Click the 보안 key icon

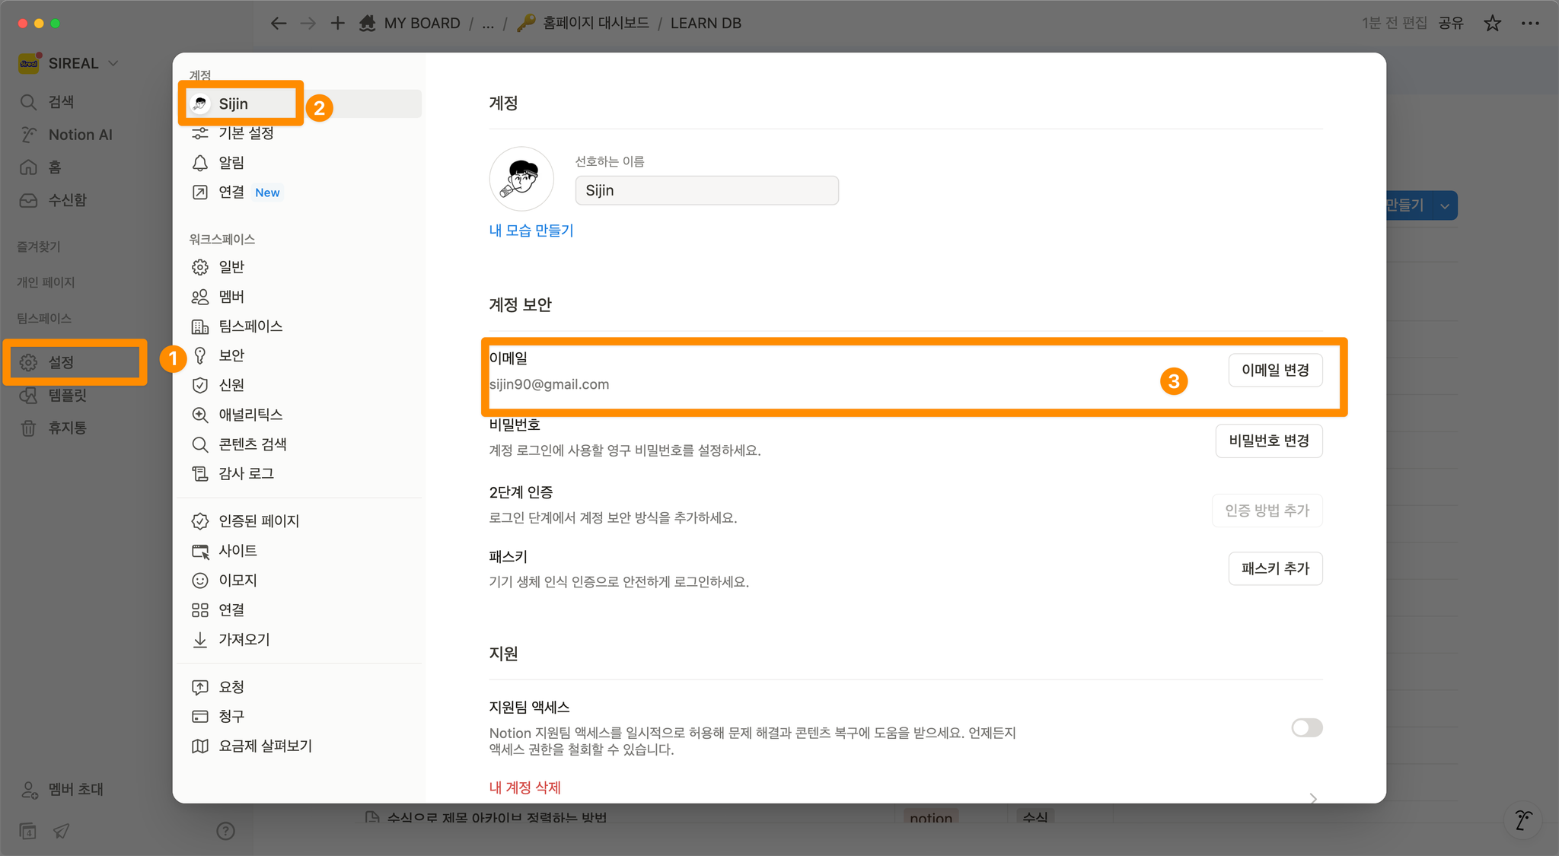pyautogui.click(x=199, y=355)
